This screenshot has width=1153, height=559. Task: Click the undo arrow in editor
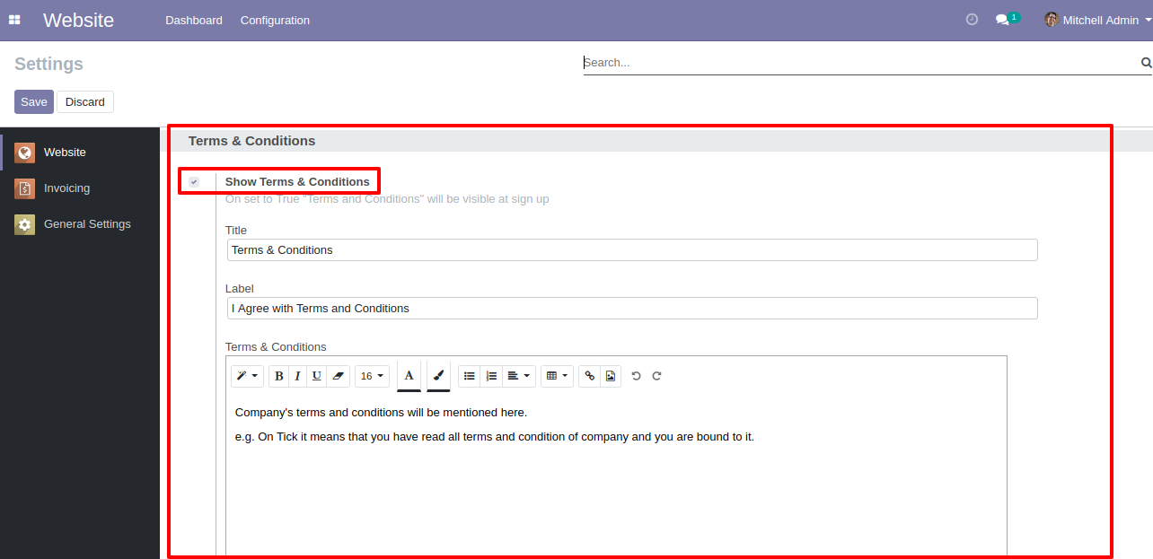pyautogui.click(x=636, y=376)
